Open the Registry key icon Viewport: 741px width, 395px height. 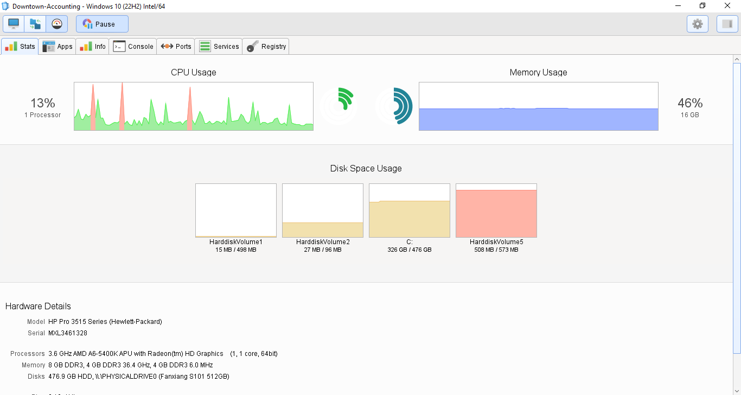coord(252,46)
